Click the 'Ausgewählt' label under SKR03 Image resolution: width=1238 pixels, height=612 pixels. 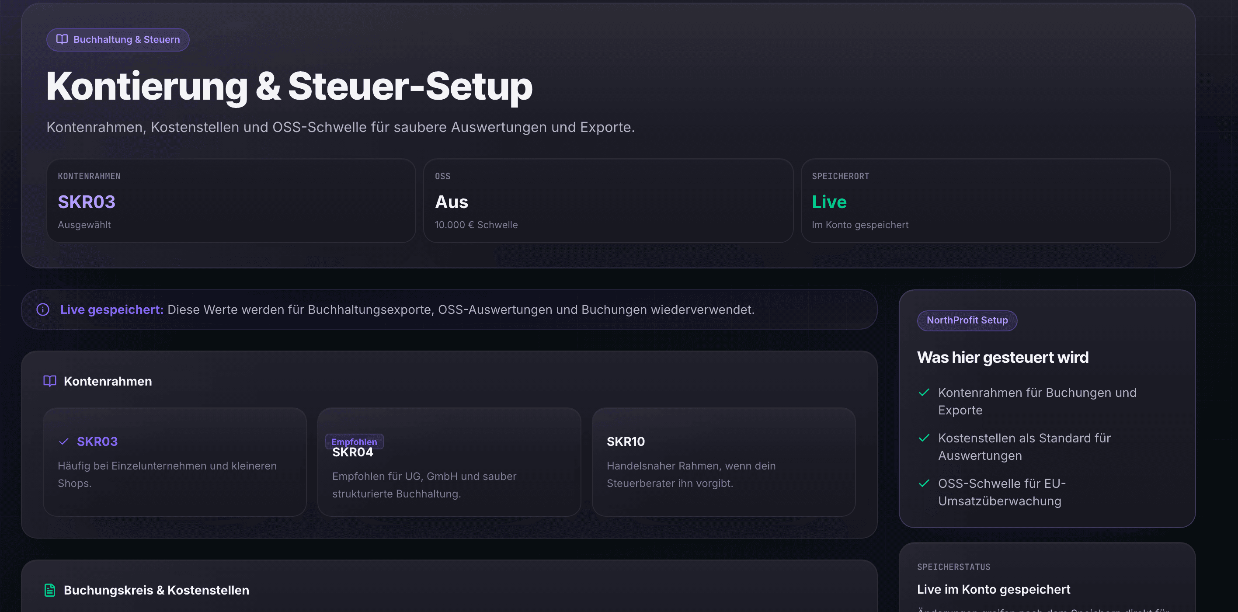[x=84, y=225]
